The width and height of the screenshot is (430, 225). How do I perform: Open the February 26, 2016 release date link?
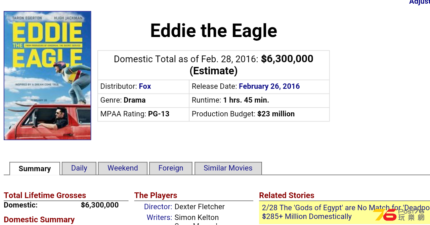click(x=269, y=86)
